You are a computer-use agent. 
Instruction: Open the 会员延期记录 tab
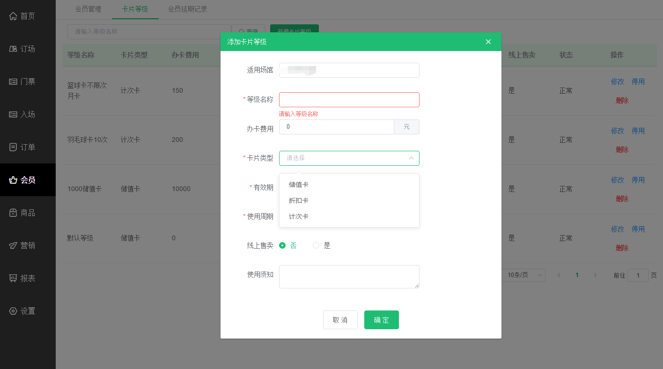pos(187,8)
